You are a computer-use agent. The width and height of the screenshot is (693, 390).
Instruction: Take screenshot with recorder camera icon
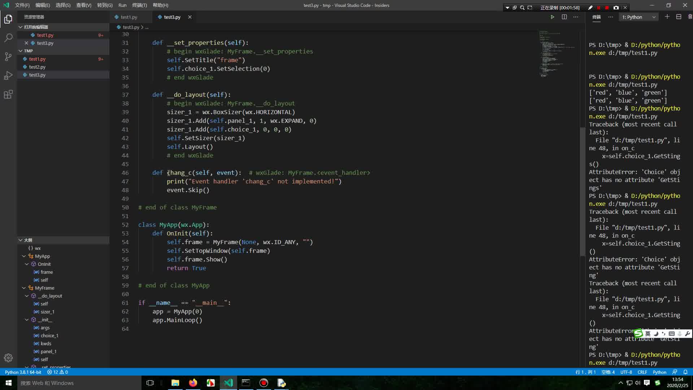pos(616,8)
